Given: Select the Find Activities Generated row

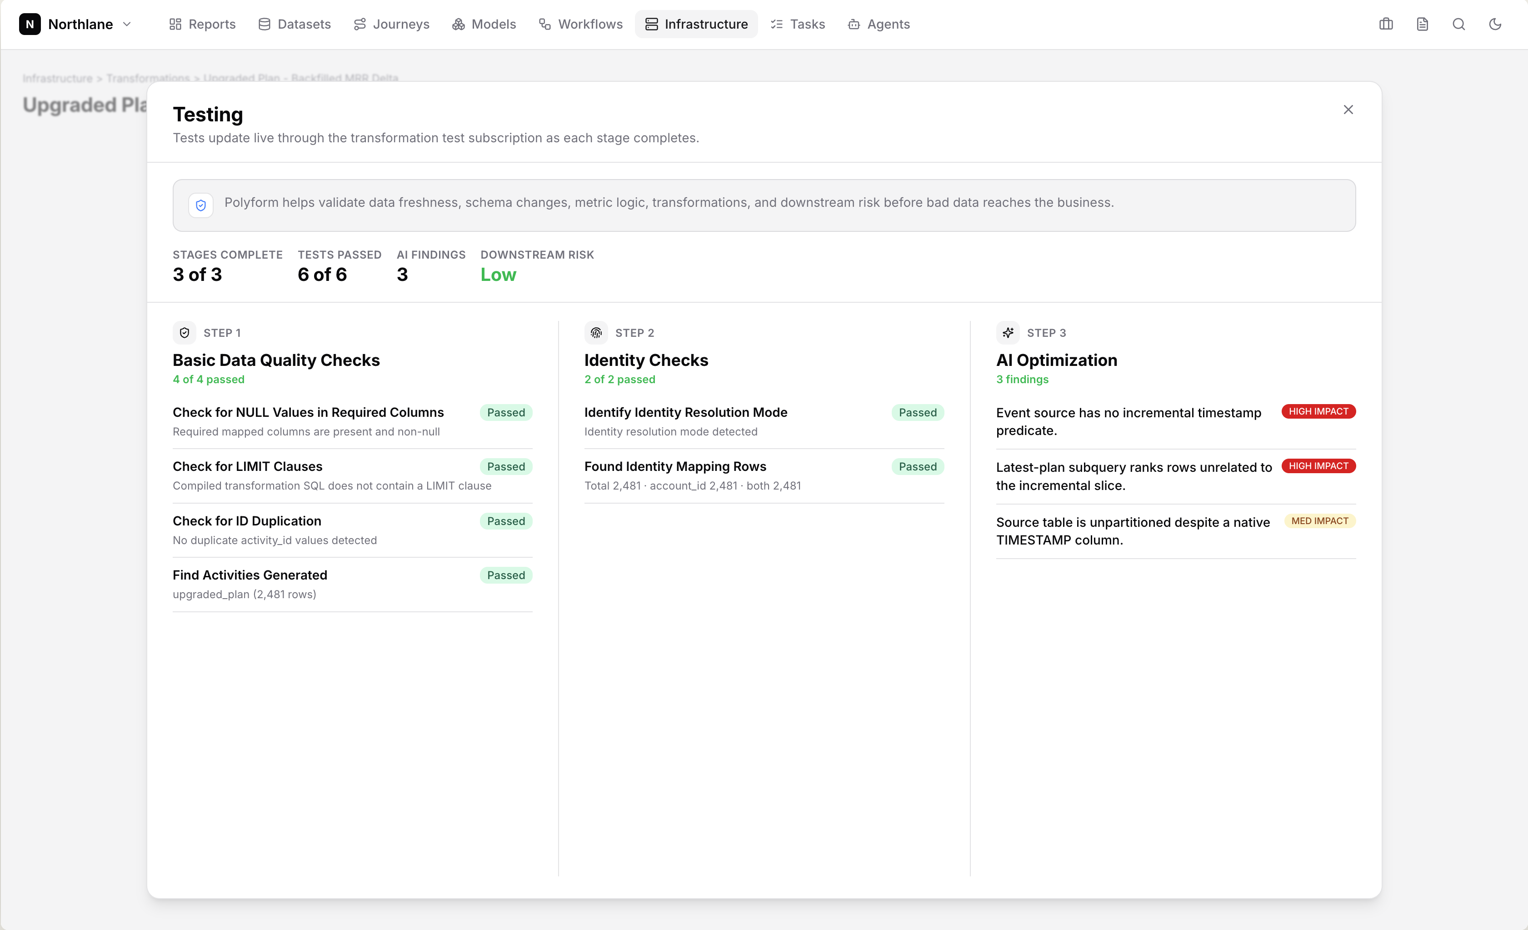Looking at the screenshot, I should point(352,584).
